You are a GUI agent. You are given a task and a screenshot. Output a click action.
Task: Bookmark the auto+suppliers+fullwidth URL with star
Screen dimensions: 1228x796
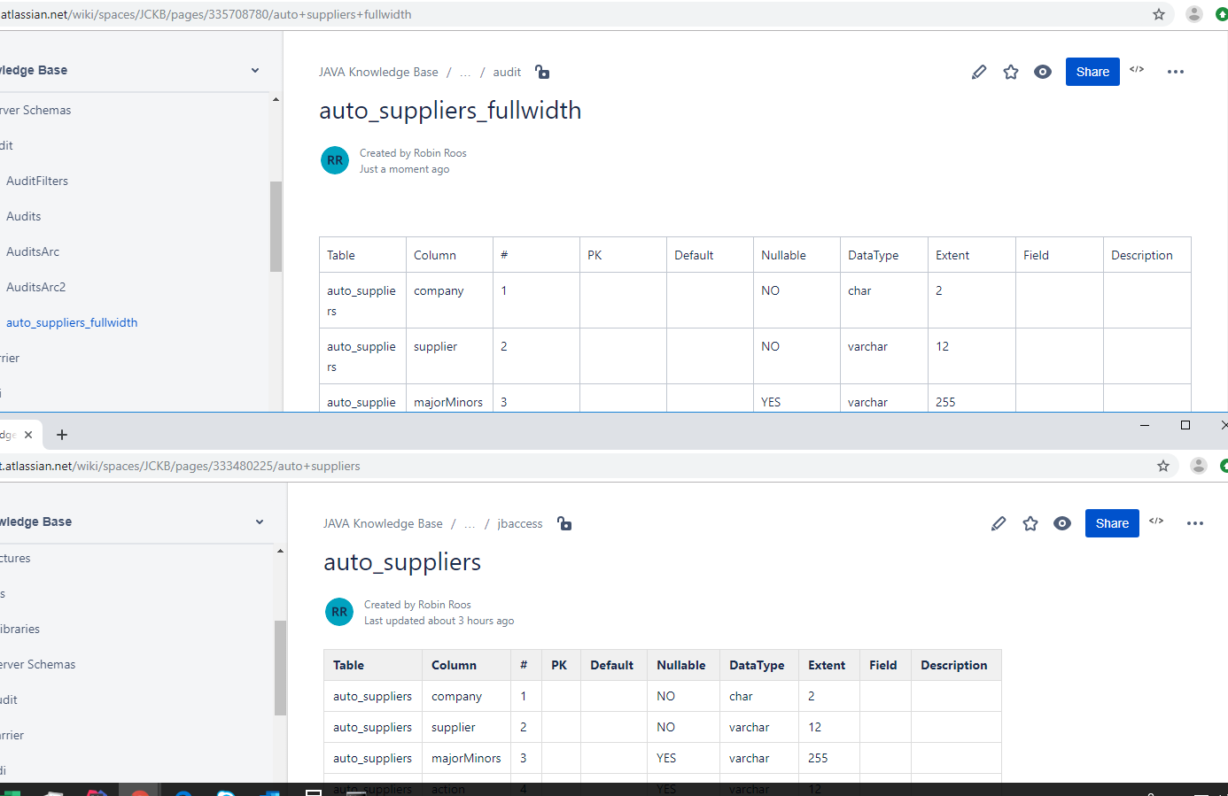coord(1159,14)
